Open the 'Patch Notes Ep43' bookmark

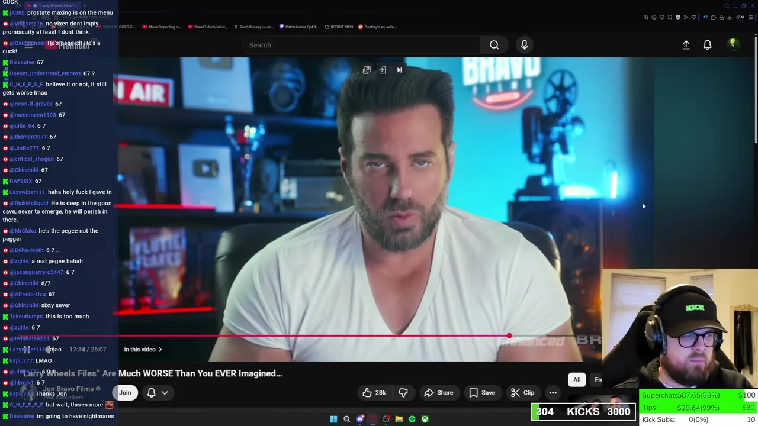(x=299, y=27)
